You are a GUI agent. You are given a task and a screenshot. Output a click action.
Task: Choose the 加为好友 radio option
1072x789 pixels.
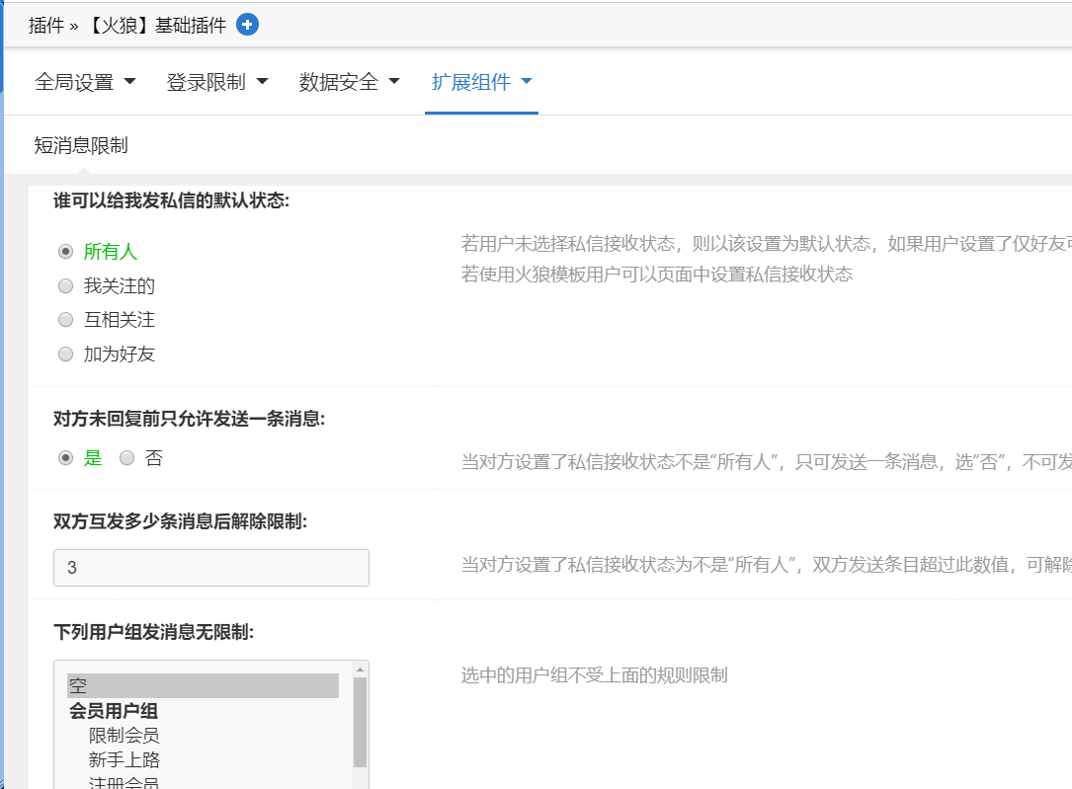click(66, 355)
